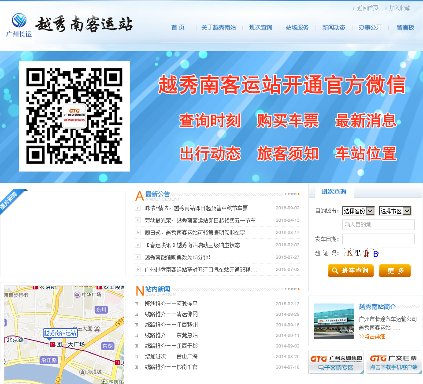Screen dimensions: 423x384
Task: Open 味浓·情浓 中秋节车票 announcement
Action: click(196, 208)
